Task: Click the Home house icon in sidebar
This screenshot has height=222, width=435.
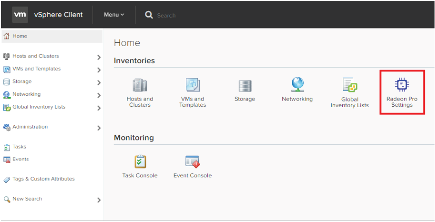Action: click(7, 36)
